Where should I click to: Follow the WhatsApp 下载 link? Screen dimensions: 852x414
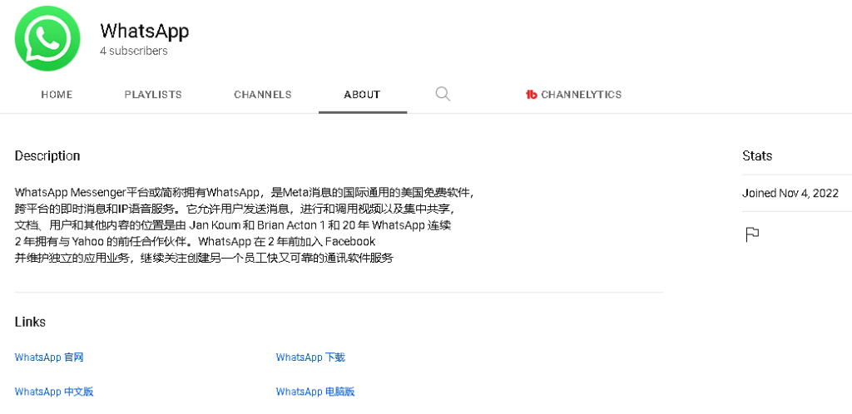coord(310,357)
